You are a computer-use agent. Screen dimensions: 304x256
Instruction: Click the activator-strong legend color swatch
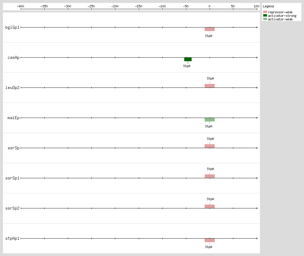tap(265, 15)
